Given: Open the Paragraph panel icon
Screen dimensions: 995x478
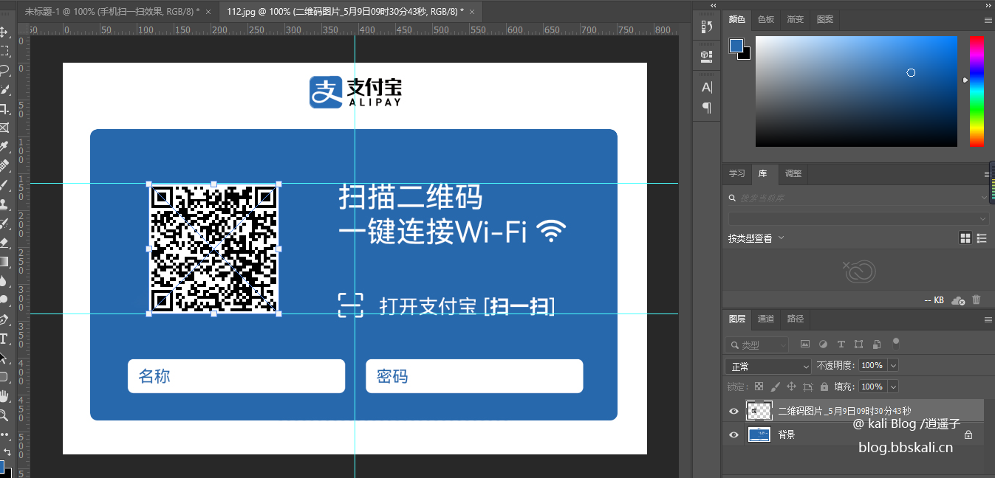Looking at the screenshot, I should pos(706,108).
